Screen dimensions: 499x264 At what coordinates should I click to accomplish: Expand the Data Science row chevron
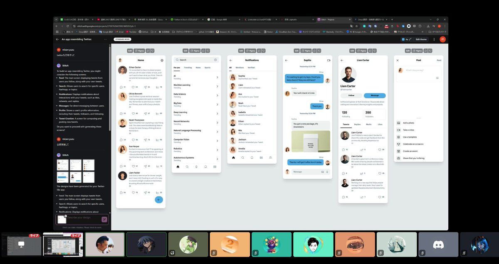point(217,95)
